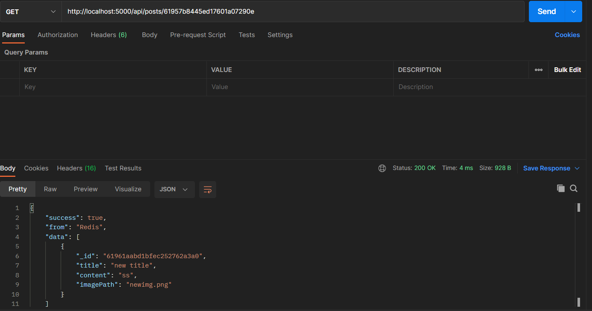
Task: Open the three-dots column options in params table
Action: click(x=539, y=70)
